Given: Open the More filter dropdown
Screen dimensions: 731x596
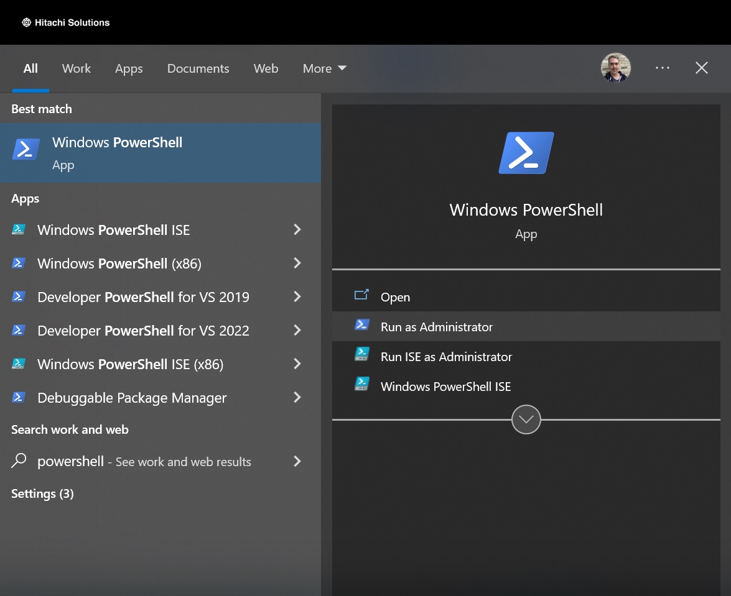Looking at the screenshot, I should pos(324,68).
